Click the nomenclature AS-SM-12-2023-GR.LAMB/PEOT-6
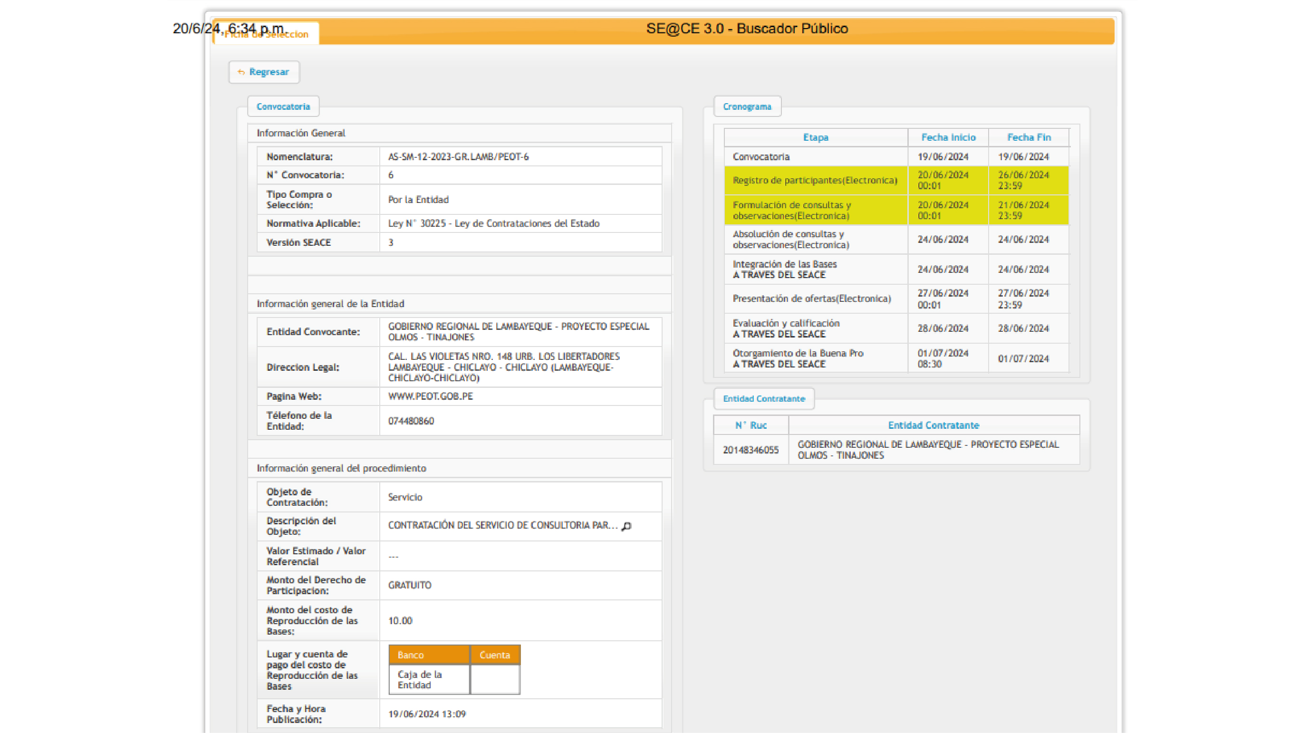The height and width of the screenshot is (733, 1299). point(458,157)
